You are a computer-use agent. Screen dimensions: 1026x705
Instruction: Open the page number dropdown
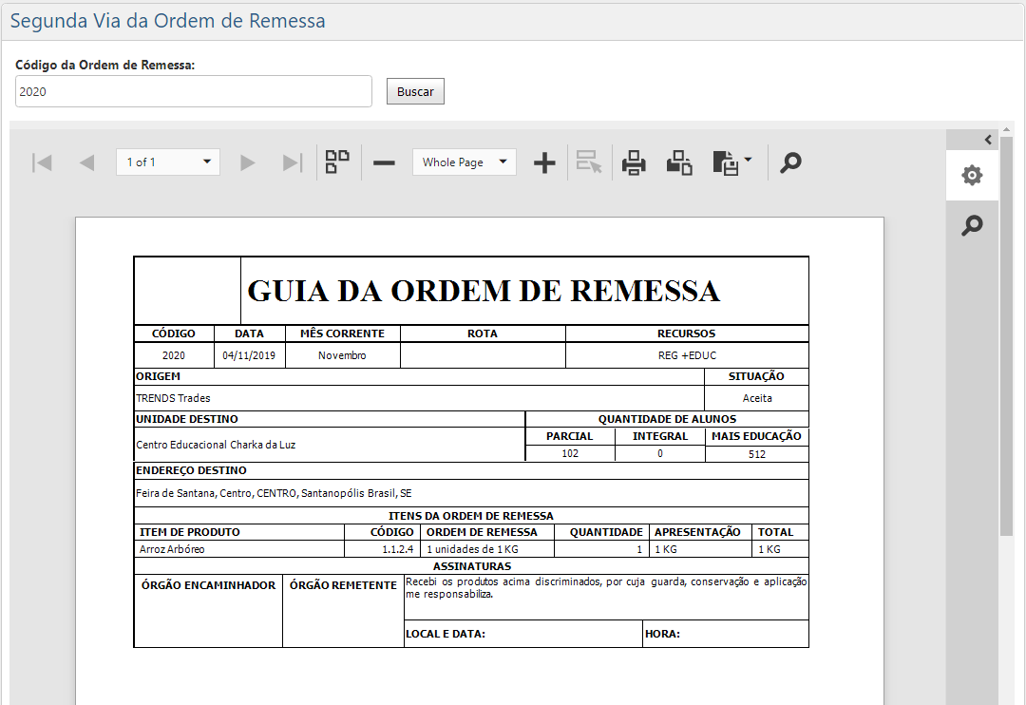tap(167, 162)
